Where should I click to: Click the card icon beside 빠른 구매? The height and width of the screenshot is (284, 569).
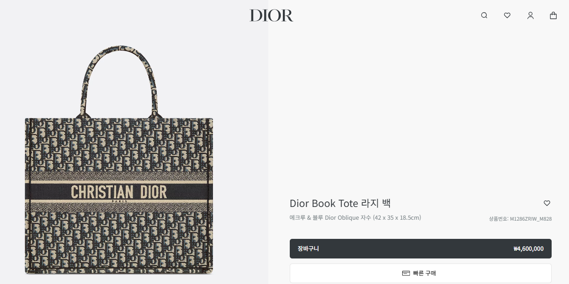coord(406,273)
